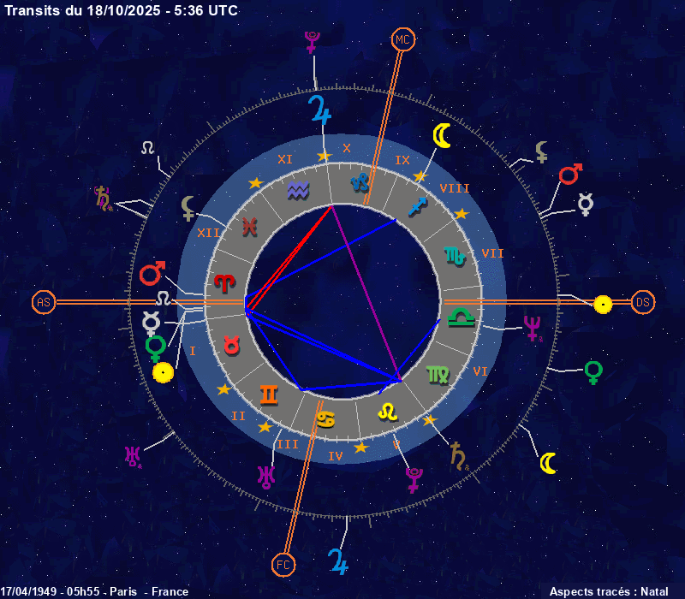
Task: Select the purple Neptune glyph near Libra
Action: tap(533, 327)
